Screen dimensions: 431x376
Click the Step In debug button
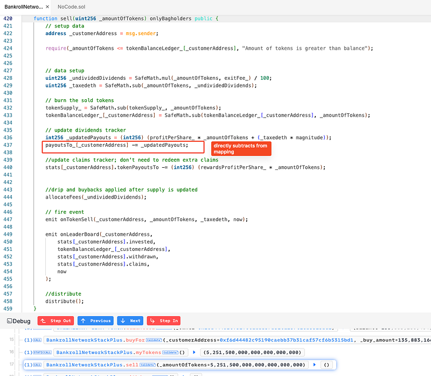pyautogui.click(x=163, y=320)
